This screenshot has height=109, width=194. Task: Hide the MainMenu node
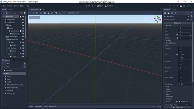[x=23, y=17]
